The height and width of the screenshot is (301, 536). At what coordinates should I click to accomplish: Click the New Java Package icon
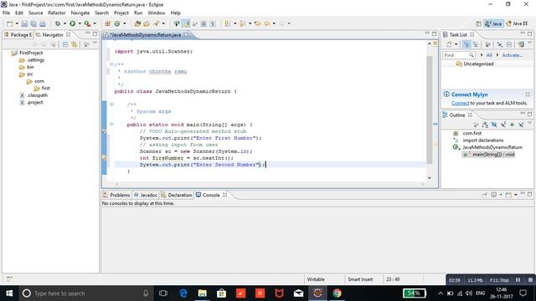[x=108, y=23]
